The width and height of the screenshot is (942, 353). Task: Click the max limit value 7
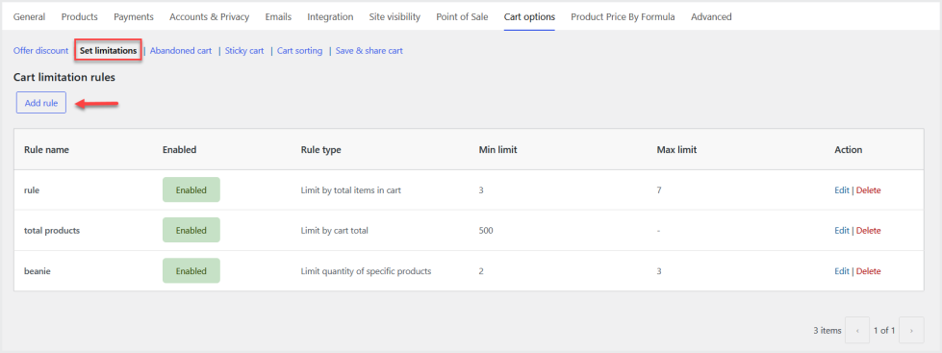659,190
